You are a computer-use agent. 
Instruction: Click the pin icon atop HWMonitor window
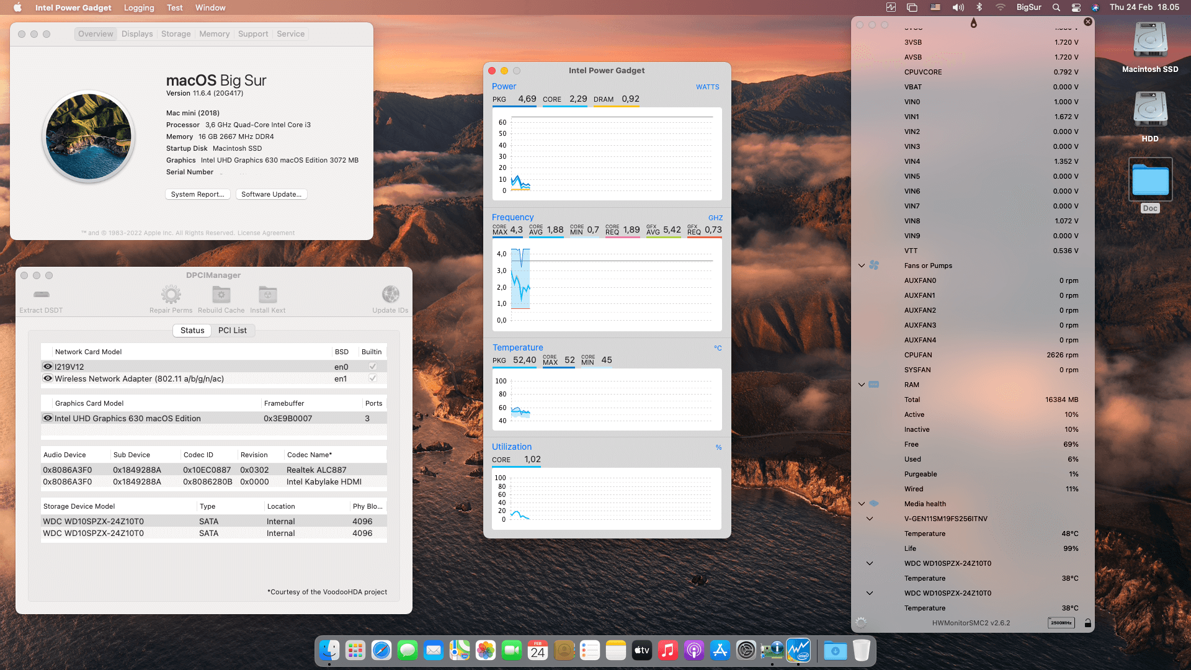point(974,24)
